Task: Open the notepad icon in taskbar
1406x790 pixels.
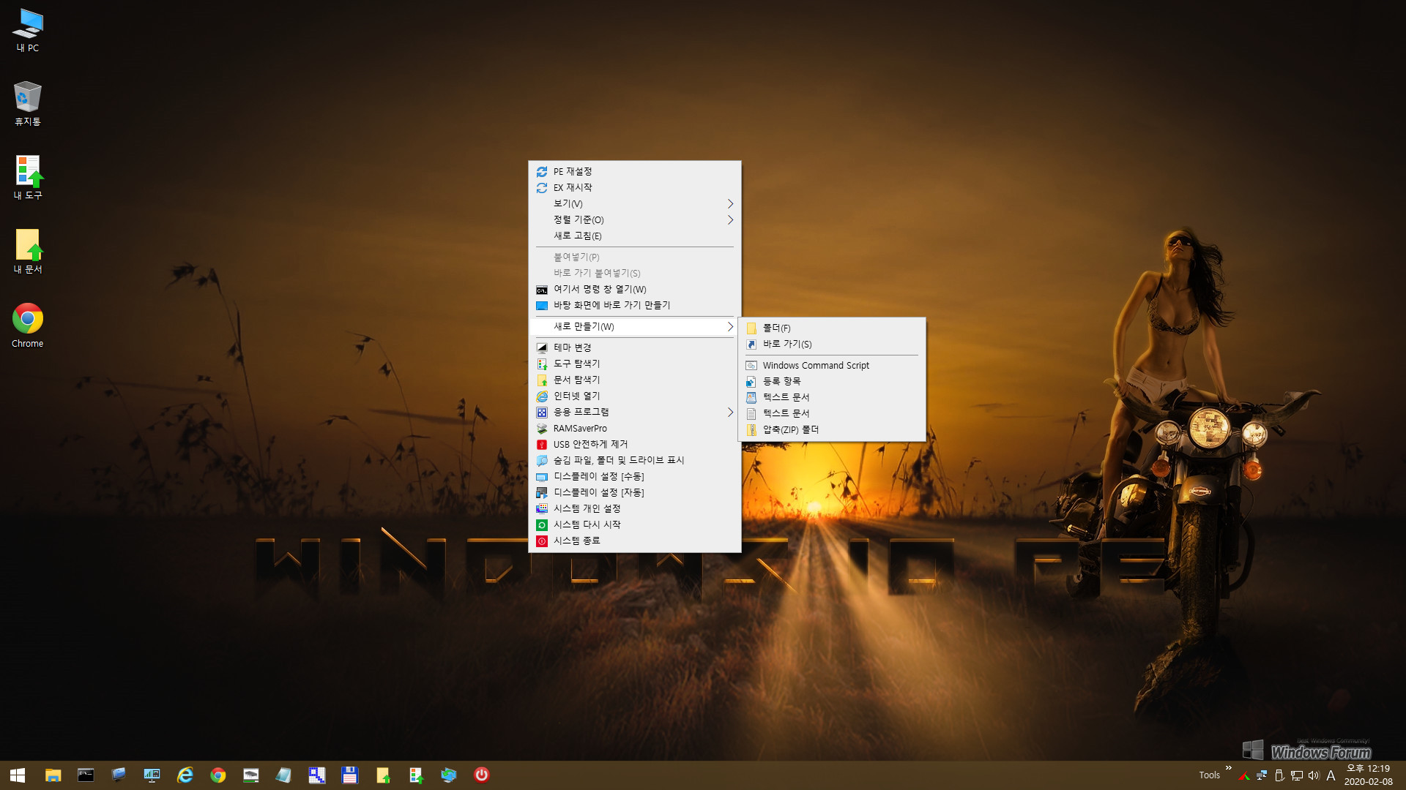Action: pyautogui.click(x=284, y=775)
